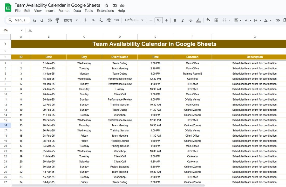This screenshot has height=187, width=286.
Task: Click the formula bar
Action: 159,30
